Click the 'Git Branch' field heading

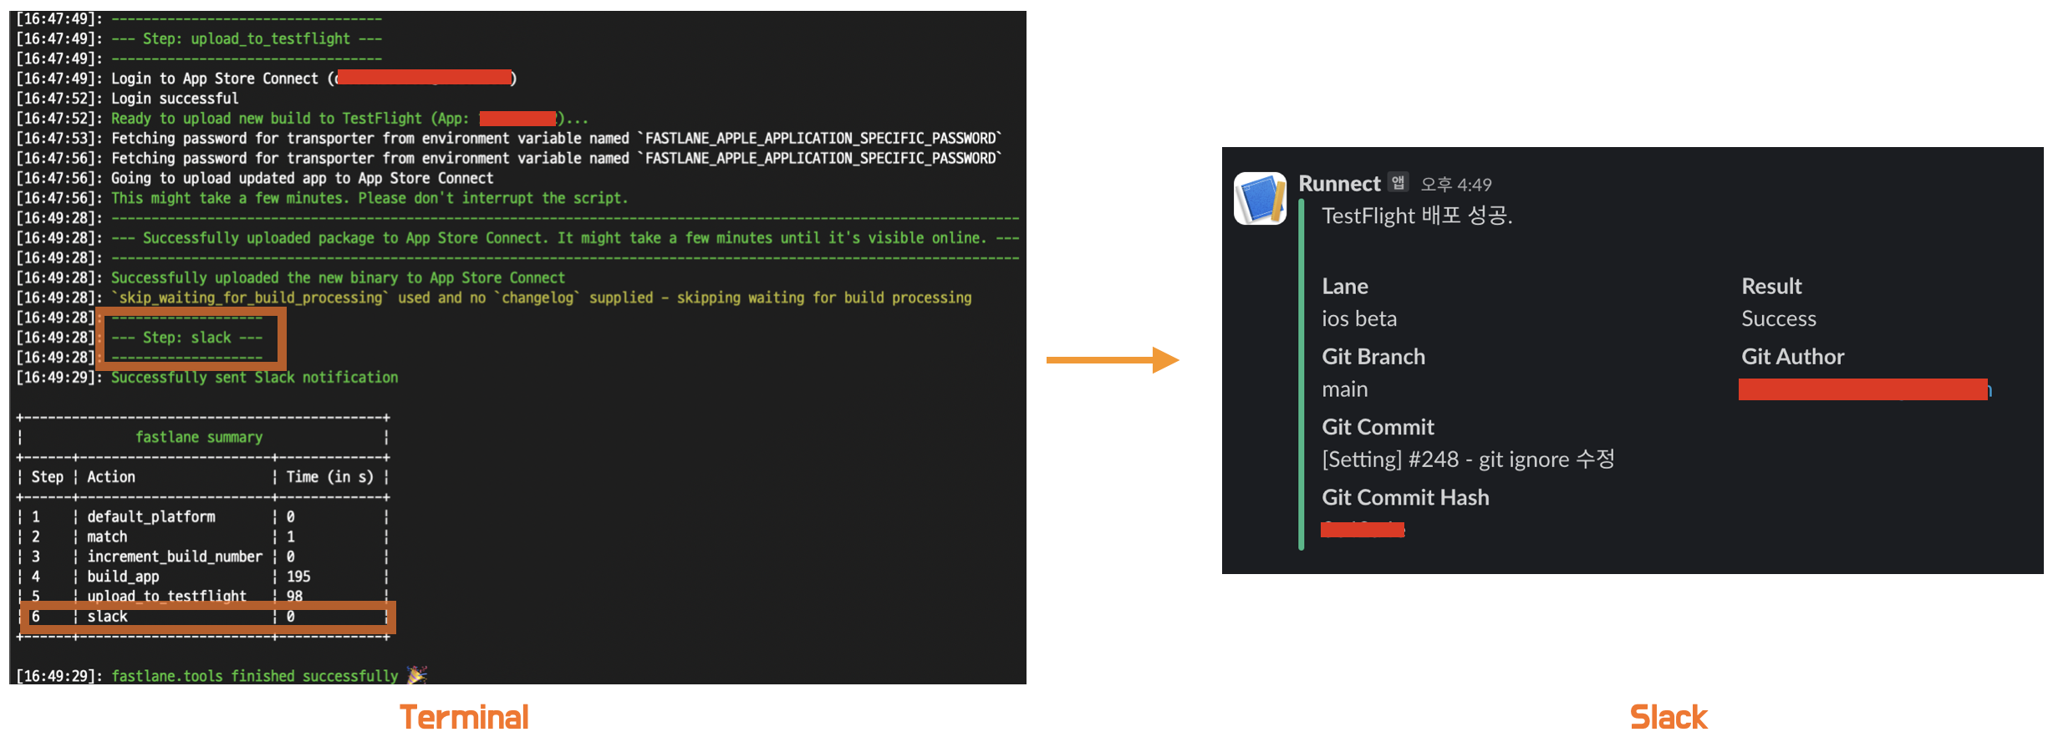click(x=1373, y=357)
